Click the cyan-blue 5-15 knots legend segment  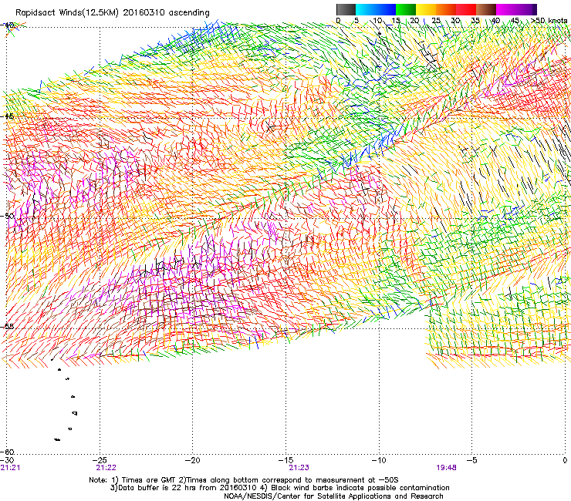pyautogui.click(x=376, y=9)
